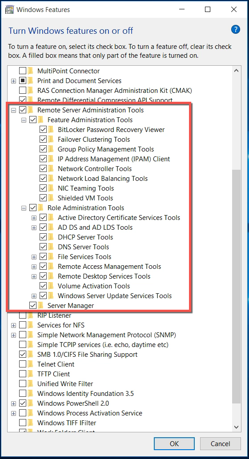Check the RAS Connection Manager Administration Kit box
The height and width of the screenshot is (459, 249).
coord(23,91)
